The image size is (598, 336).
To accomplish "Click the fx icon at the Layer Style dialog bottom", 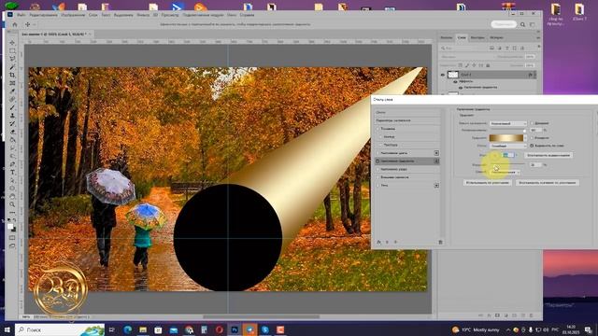I will click(378, 243).
